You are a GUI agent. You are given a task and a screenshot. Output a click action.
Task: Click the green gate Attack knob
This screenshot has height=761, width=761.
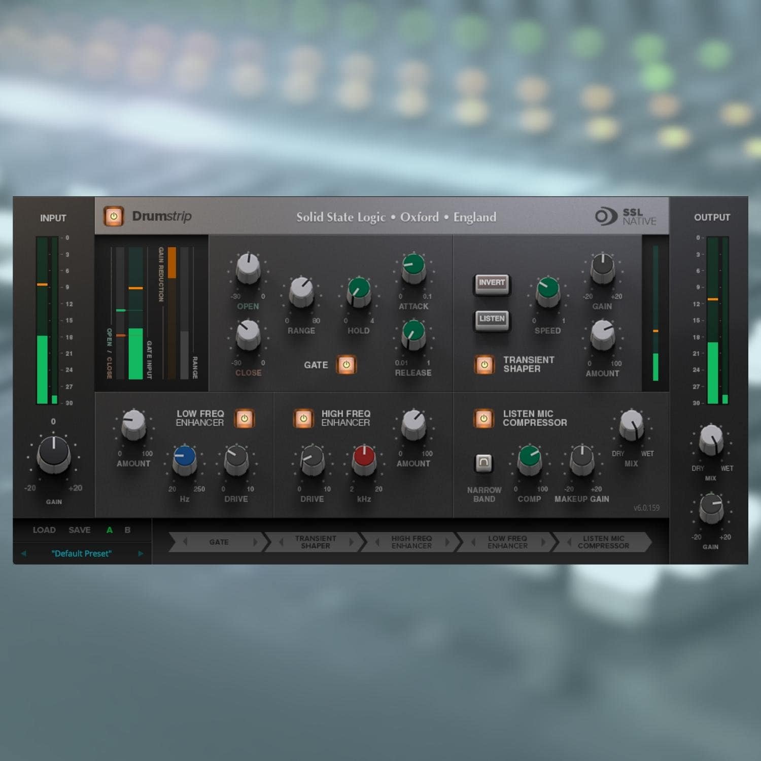[413, 267]
